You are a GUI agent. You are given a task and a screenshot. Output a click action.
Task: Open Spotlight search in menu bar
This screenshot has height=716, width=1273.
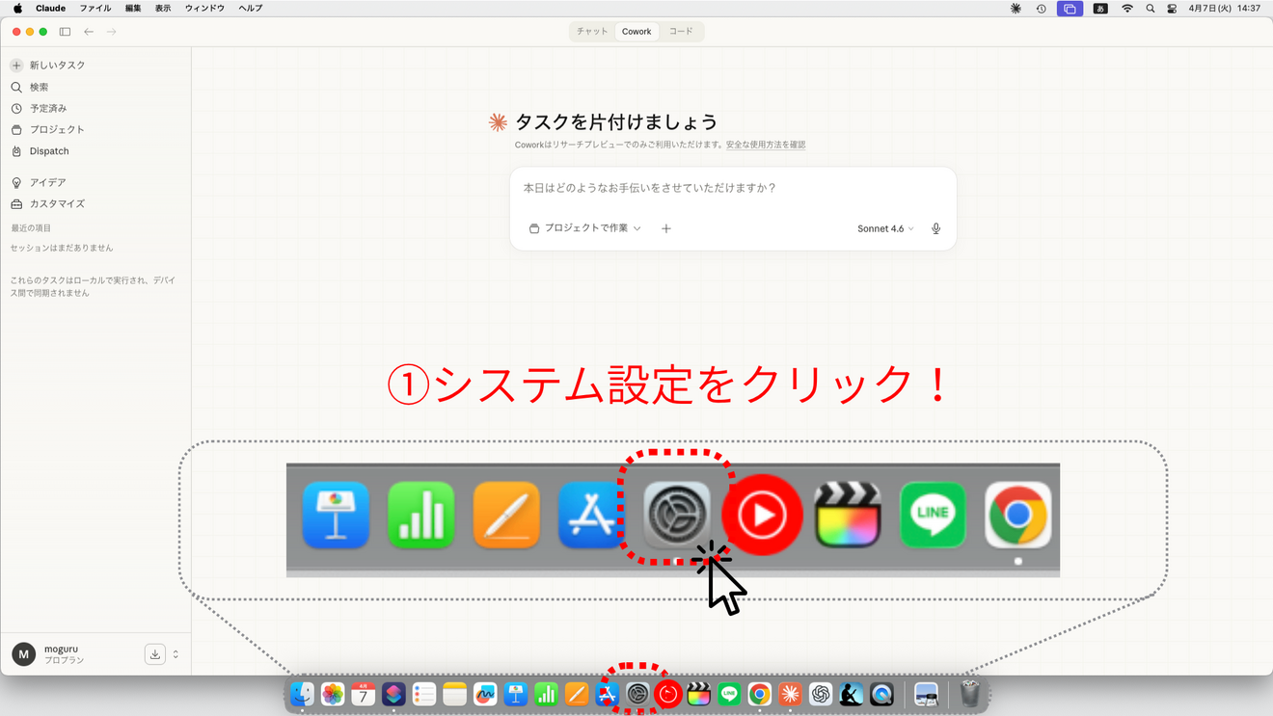tap(1150, 8)
